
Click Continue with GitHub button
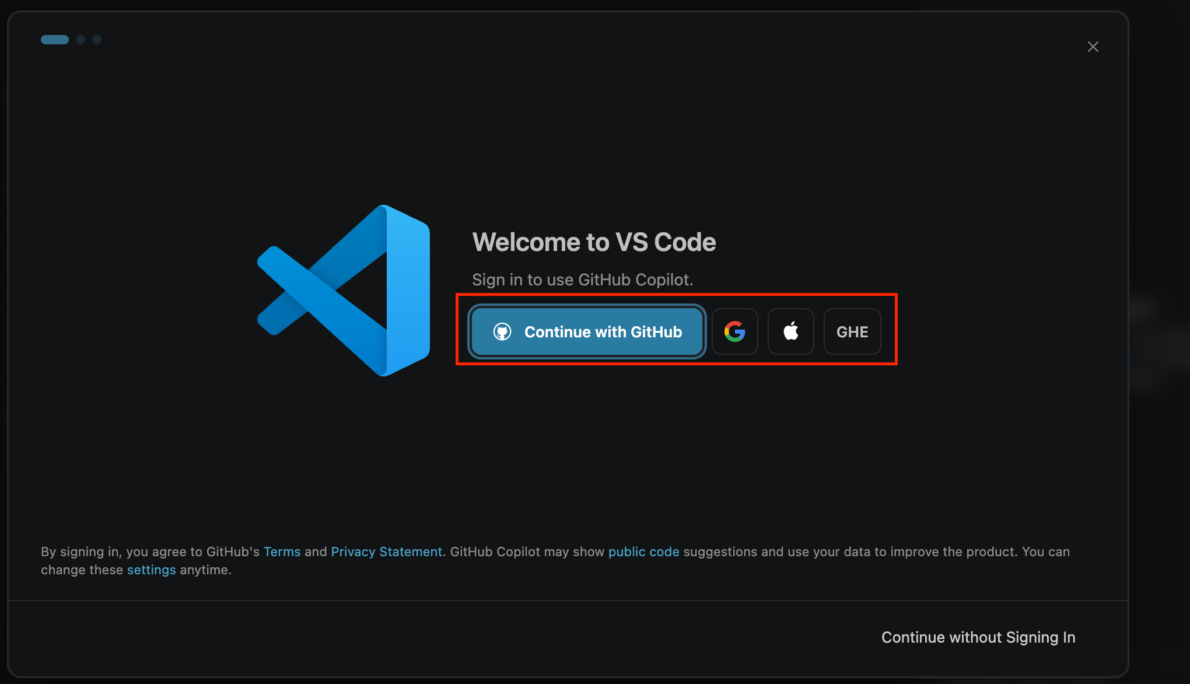tap(587, 331)
